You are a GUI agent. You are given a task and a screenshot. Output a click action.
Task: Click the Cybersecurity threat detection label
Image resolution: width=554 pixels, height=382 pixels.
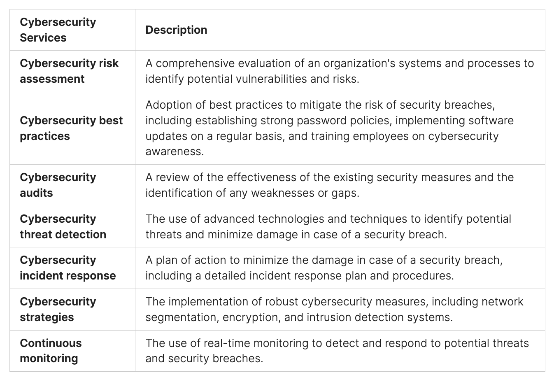(x=63, y=226)
